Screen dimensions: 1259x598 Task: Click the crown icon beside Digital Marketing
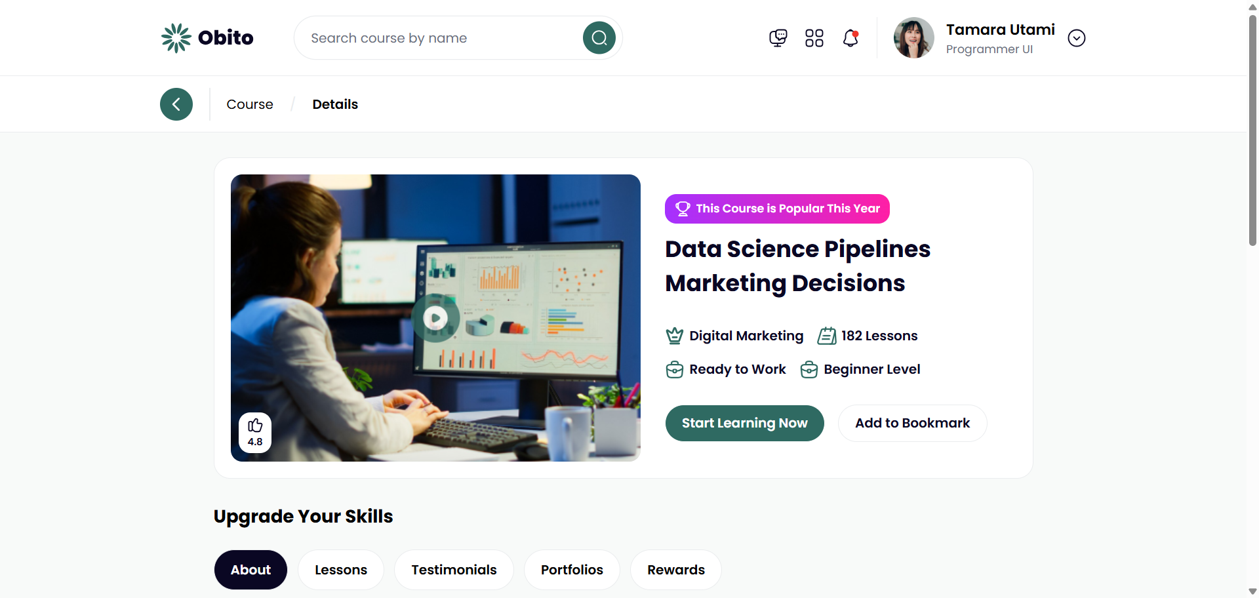tap(675, 336)
